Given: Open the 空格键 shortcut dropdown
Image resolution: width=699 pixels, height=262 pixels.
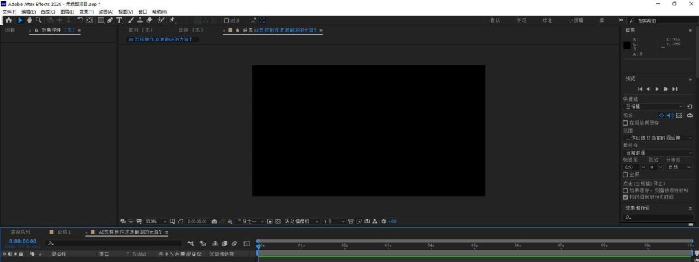Looking at the screenshot, I should point(653,106).
